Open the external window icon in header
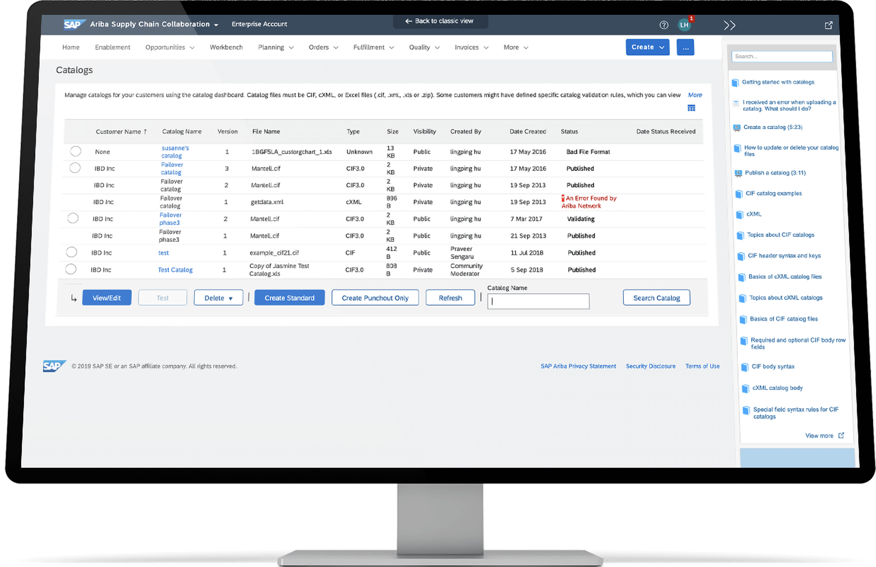The image size is (876, 567). [x=828, y=25]
